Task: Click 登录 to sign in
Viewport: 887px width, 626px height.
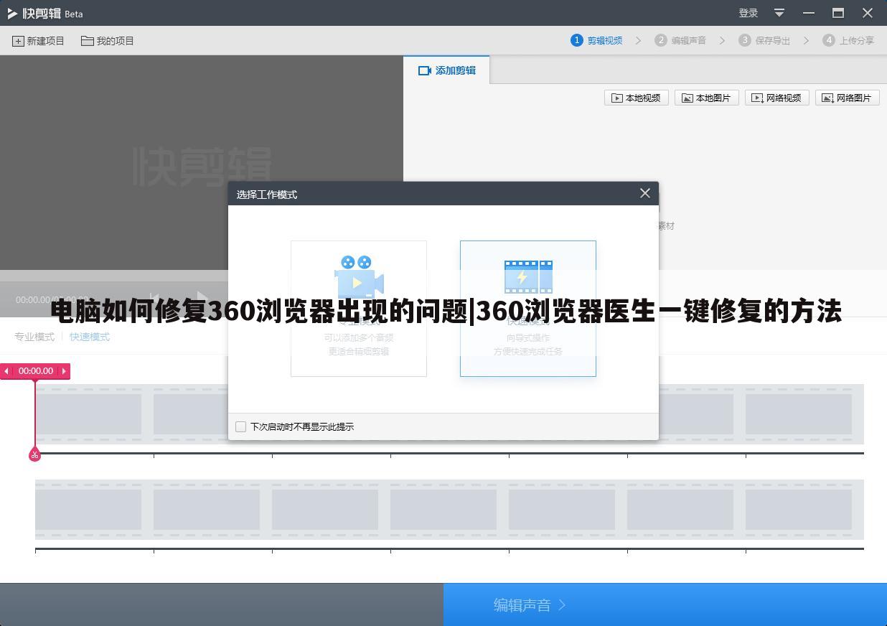Action: [748, 13]
